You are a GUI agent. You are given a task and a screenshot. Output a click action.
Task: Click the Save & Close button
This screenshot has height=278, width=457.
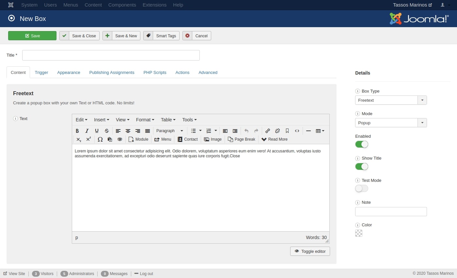pyautogui.click(x=79, y=36)
